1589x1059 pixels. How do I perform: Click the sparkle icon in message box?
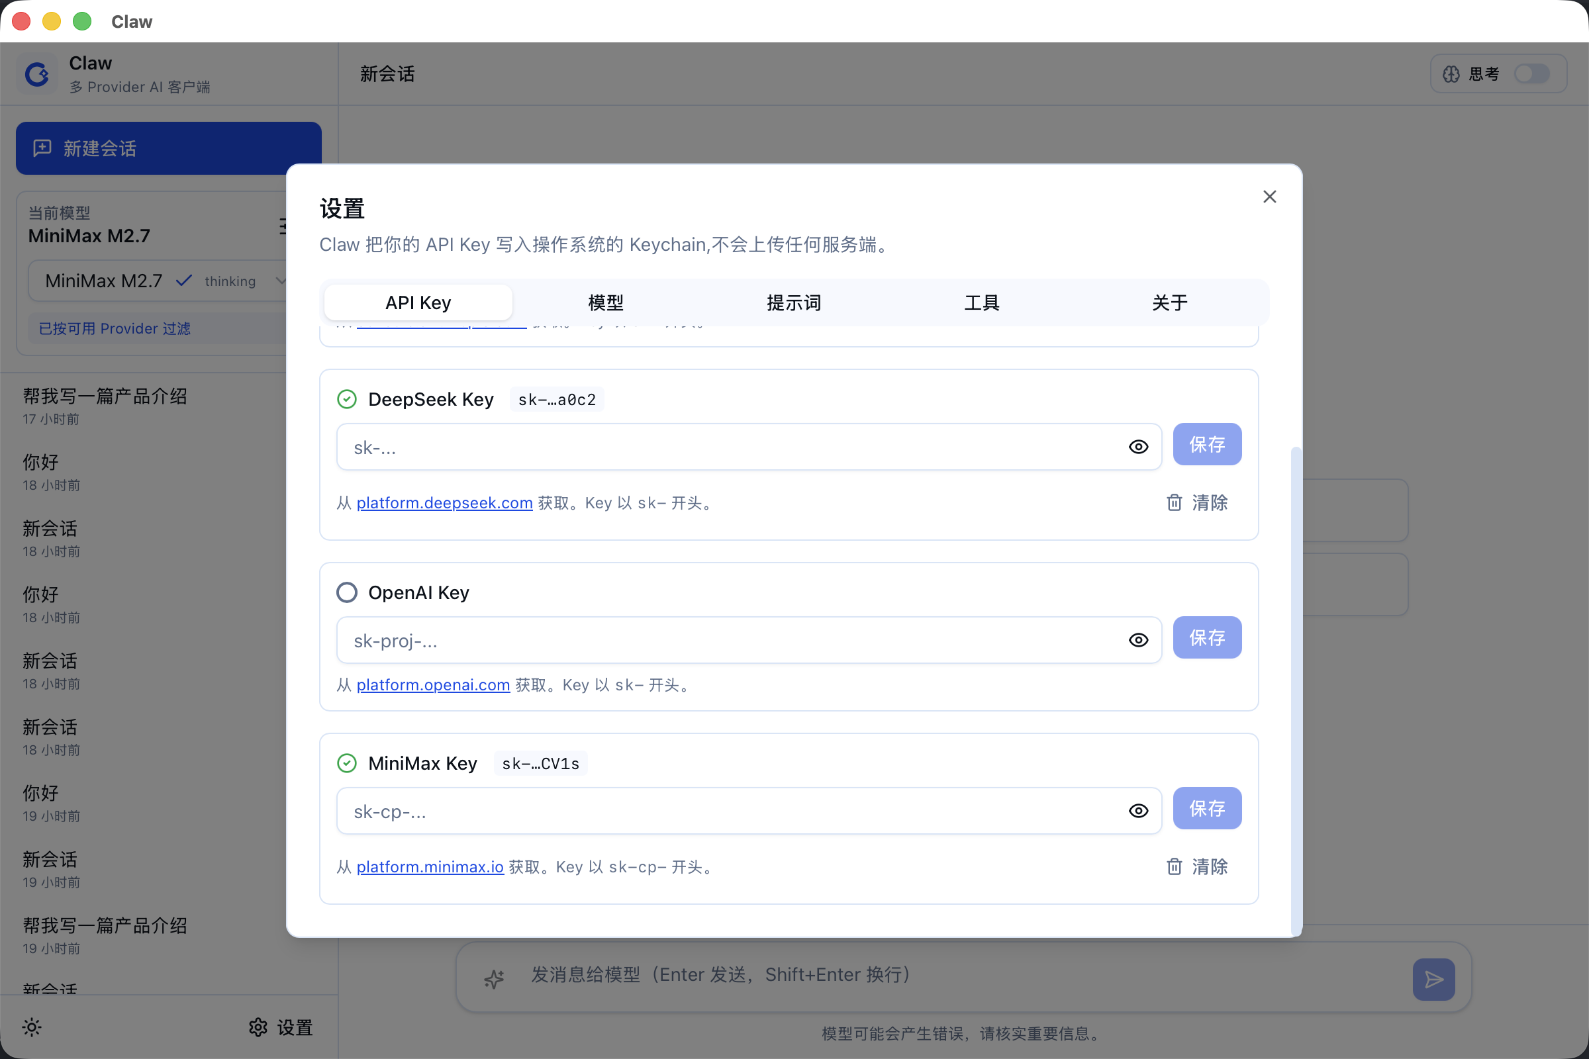tap(494, 979)
